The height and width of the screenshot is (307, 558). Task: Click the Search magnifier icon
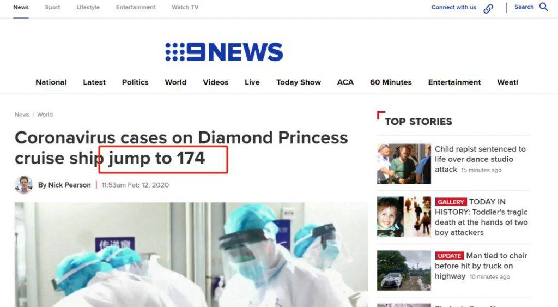click(544, 7)
